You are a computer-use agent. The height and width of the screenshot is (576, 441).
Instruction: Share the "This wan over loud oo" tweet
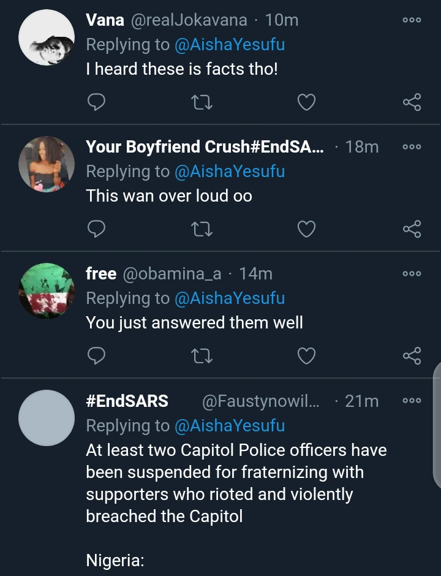[x=412, y=229]
